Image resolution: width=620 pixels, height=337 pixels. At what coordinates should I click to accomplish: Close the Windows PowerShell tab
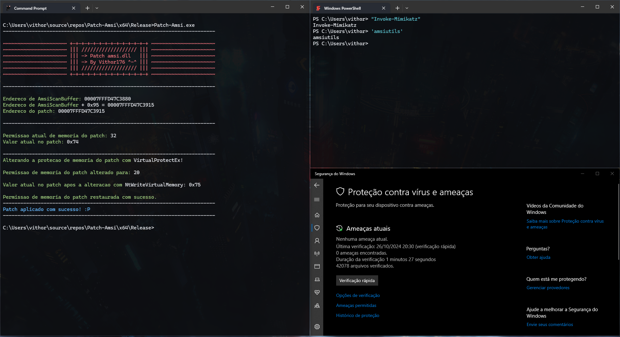click(384, 8)
